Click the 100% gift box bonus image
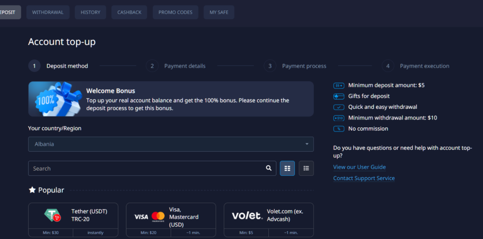 tap(56, 99)
